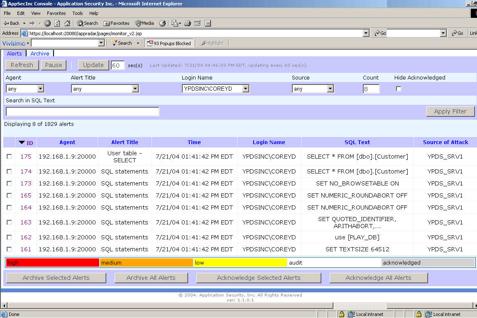Open the Source filter dropdown
477x318 pixels.
click(x=330, y=89)
